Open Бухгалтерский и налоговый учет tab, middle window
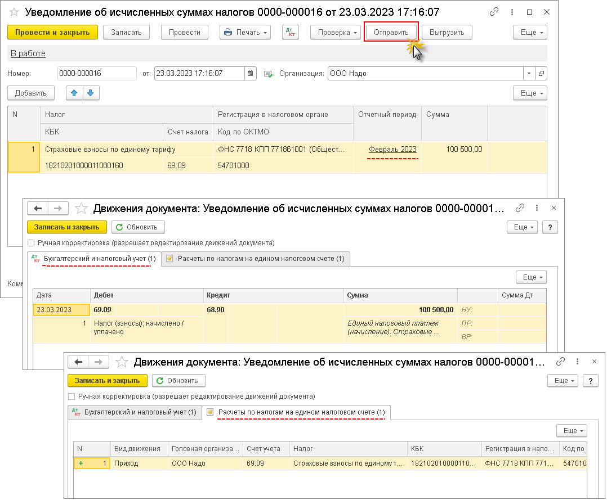The width and height of the screenshot is (607, 500). point(94,259)
